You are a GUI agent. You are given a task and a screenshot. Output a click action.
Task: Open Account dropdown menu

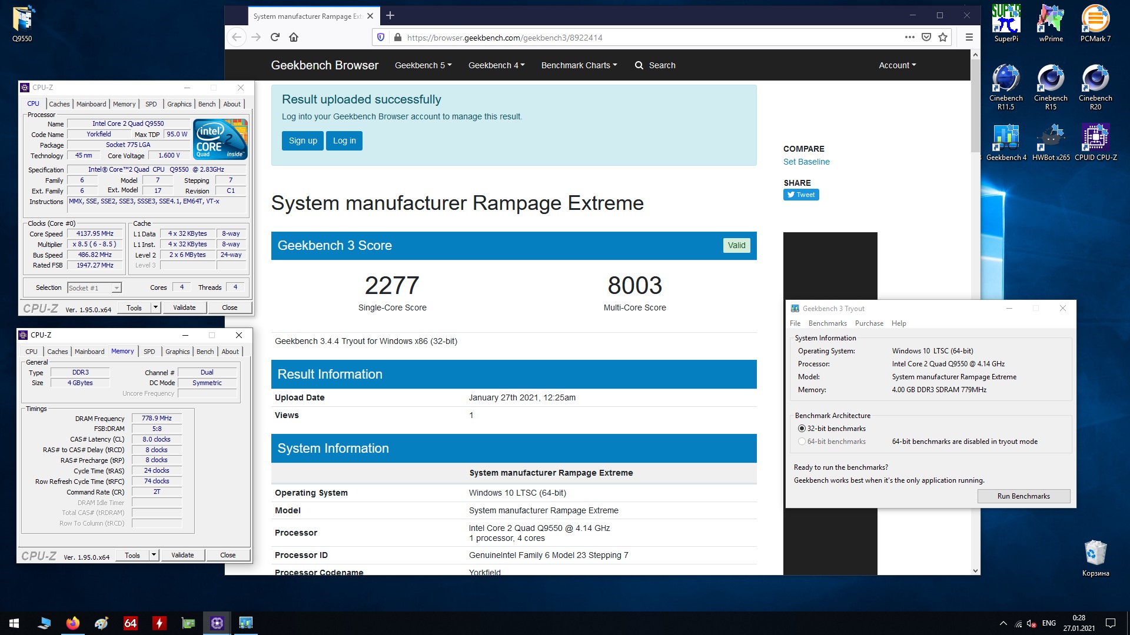point(897,65)
